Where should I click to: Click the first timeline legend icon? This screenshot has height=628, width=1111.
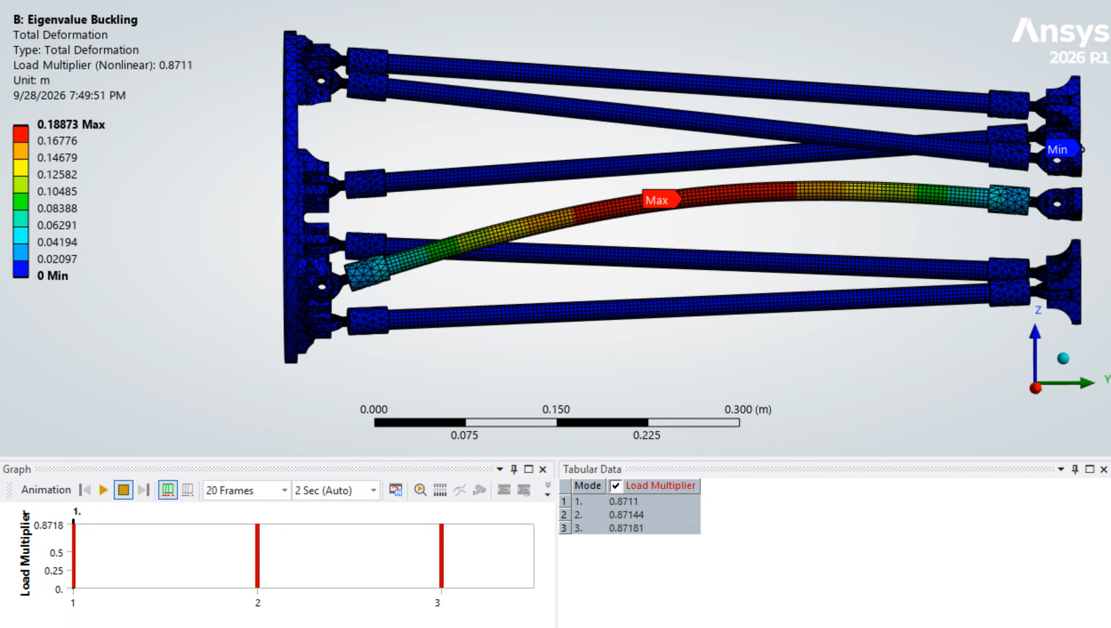(x=504, y=490)
